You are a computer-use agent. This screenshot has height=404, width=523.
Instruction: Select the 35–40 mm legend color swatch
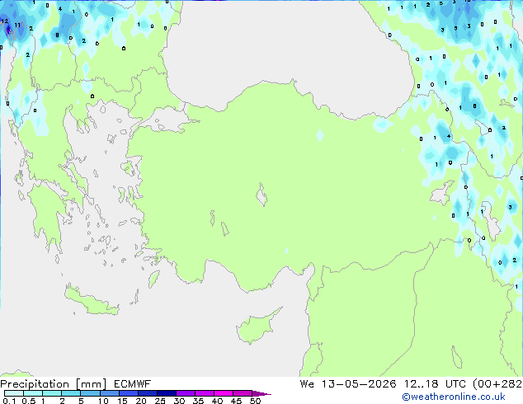coord(204,393)
